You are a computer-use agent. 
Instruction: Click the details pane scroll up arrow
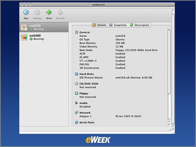169,121
